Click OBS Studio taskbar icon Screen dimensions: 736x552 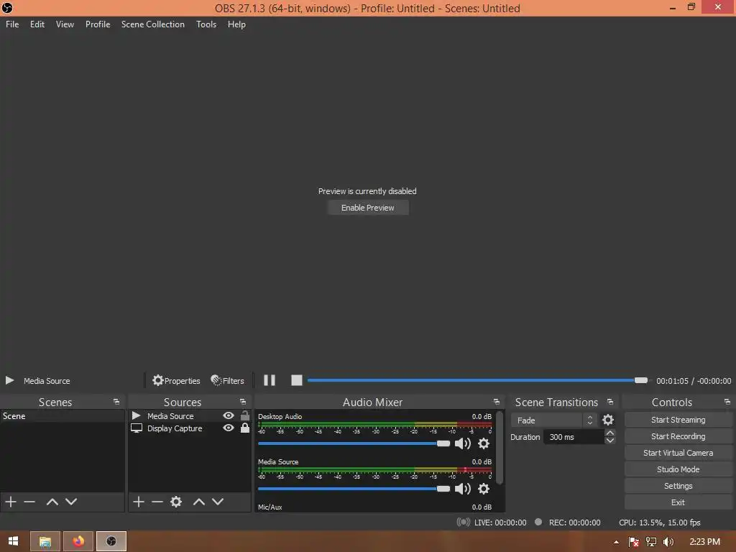click(111, 541)
